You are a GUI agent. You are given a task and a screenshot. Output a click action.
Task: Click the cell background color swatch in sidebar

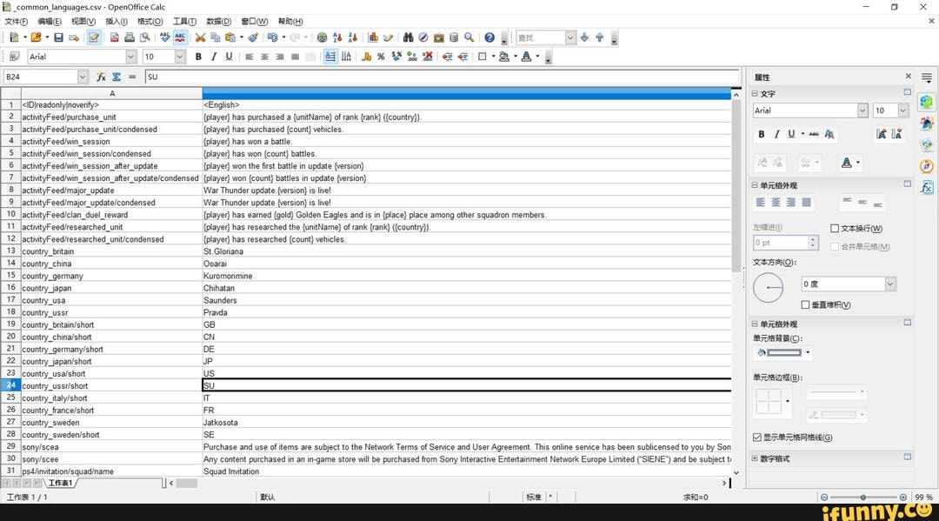point(783,352)
